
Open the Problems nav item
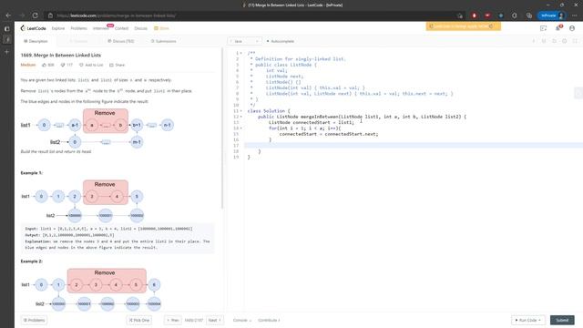tap(79, 28)
